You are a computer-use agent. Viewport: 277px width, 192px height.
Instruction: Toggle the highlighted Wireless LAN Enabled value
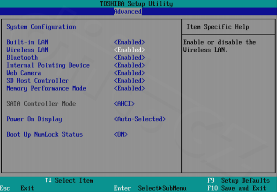click(129, 50)
